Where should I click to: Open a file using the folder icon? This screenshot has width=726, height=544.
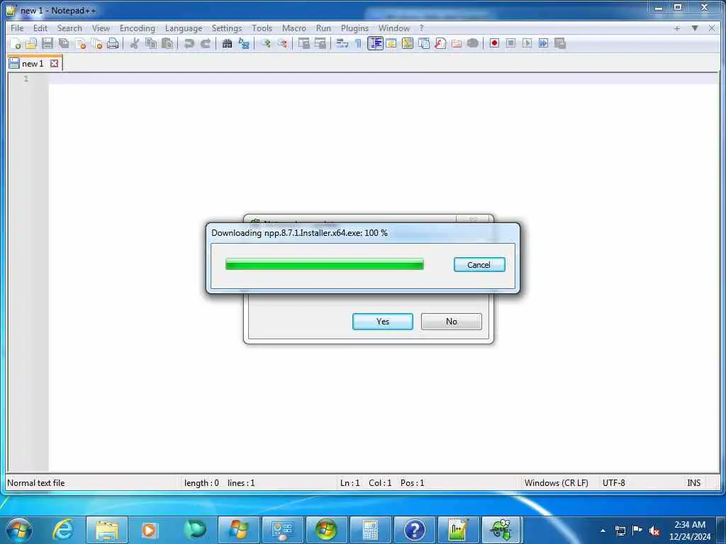[x=31, y=43]
